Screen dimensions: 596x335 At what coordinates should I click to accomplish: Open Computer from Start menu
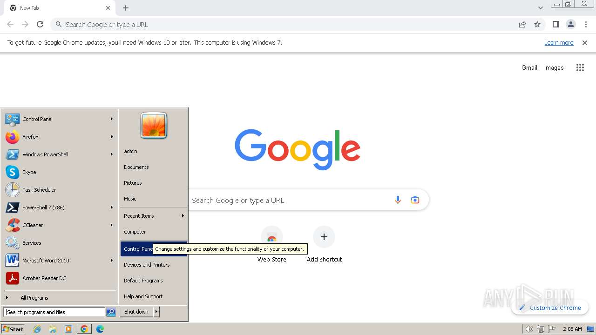point(154,232)
